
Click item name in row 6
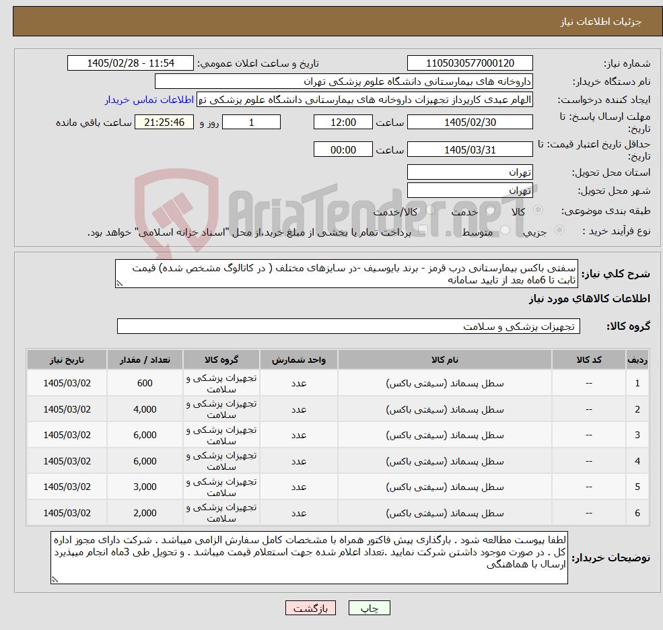click(445, 513)
